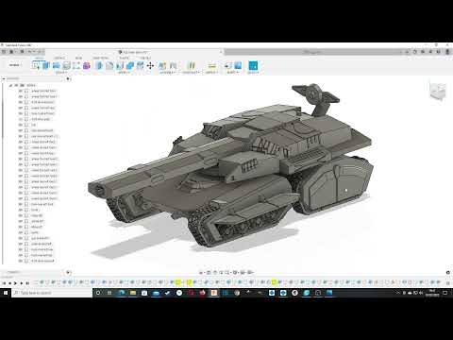Open the Measure tool in Inspect
This screenshot has height=340, width=453.
pyautogui.click(x=211, y=65)
